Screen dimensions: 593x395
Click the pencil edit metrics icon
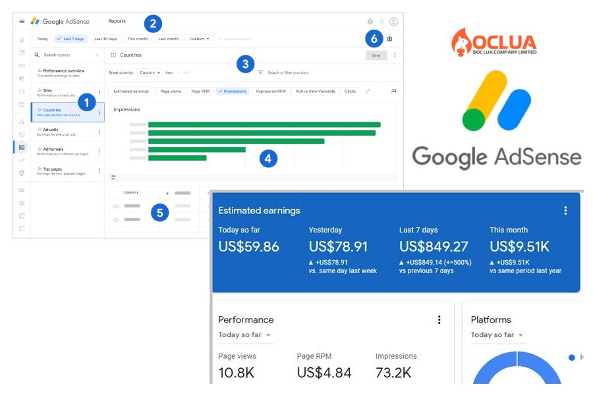(368, 91)
